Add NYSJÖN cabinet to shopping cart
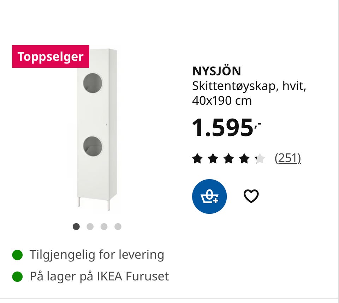This screenshot has height=303, width=339. click(209, 196)
